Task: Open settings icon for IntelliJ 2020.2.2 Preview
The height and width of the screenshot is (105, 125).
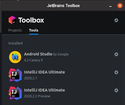Action: point(116,90)
